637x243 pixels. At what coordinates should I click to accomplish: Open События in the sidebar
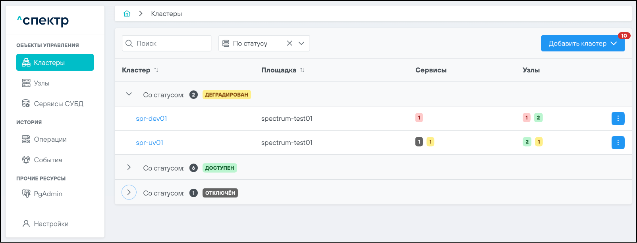click(48, 160)
